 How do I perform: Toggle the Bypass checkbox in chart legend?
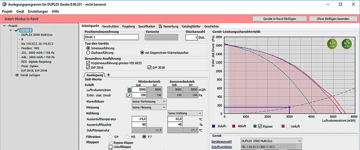coord(260,126)
